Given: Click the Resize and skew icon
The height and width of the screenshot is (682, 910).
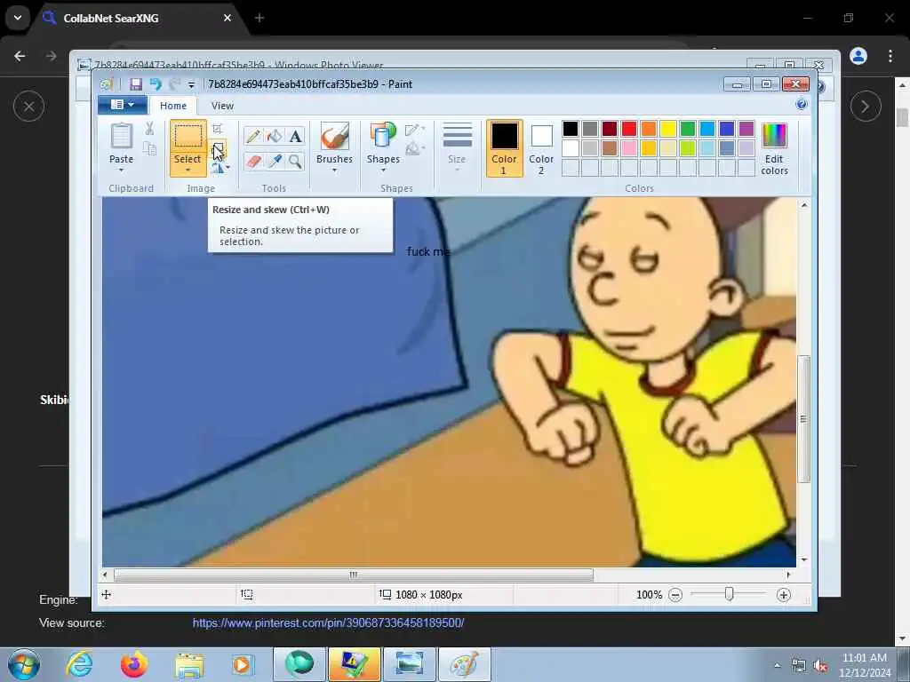Looking at the screenshot, I should (x=219, y=148).
